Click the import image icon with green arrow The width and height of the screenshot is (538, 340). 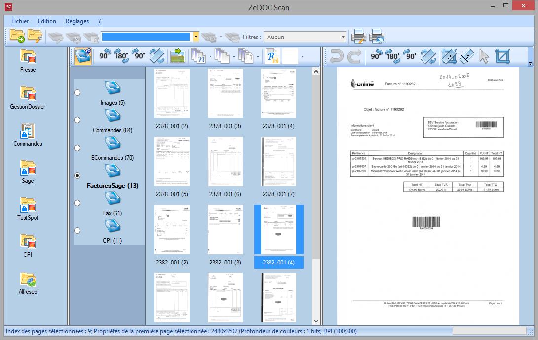pyautogui.click(x=177, y=56)
